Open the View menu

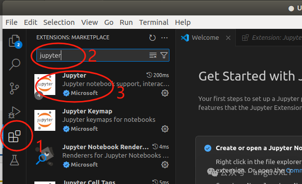tap(90, 22)
